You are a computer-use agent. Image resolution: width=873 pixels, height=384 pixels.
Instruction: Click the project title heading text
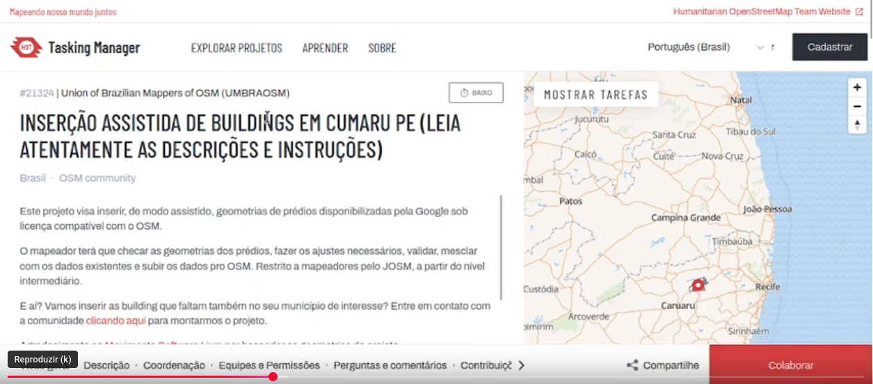click(240, 136)
